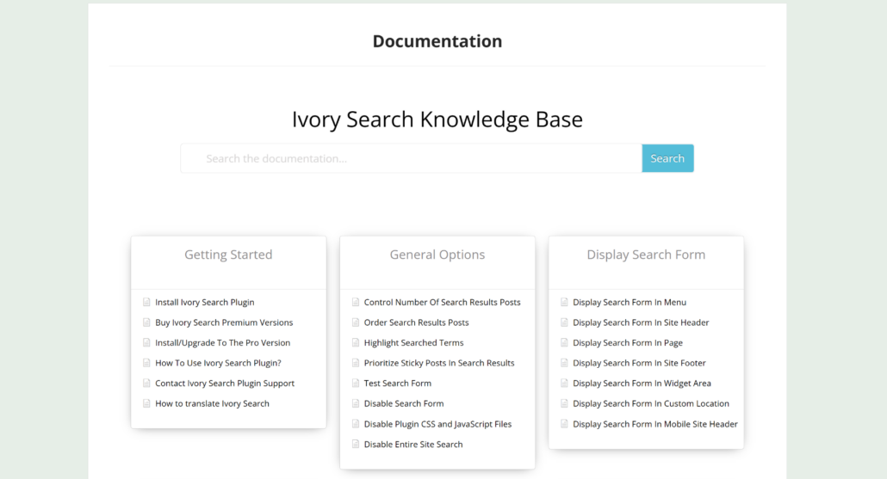Click document icon beside Disable Plugin CSS and JavaScript

coord(356,424)
